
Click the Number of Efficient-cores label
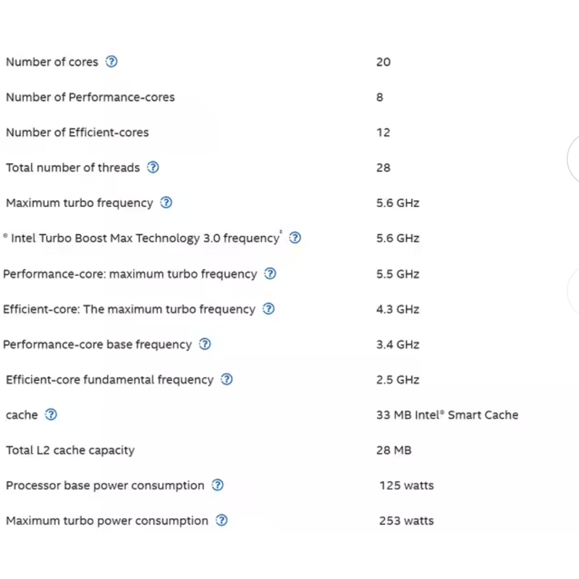(77, 132)
